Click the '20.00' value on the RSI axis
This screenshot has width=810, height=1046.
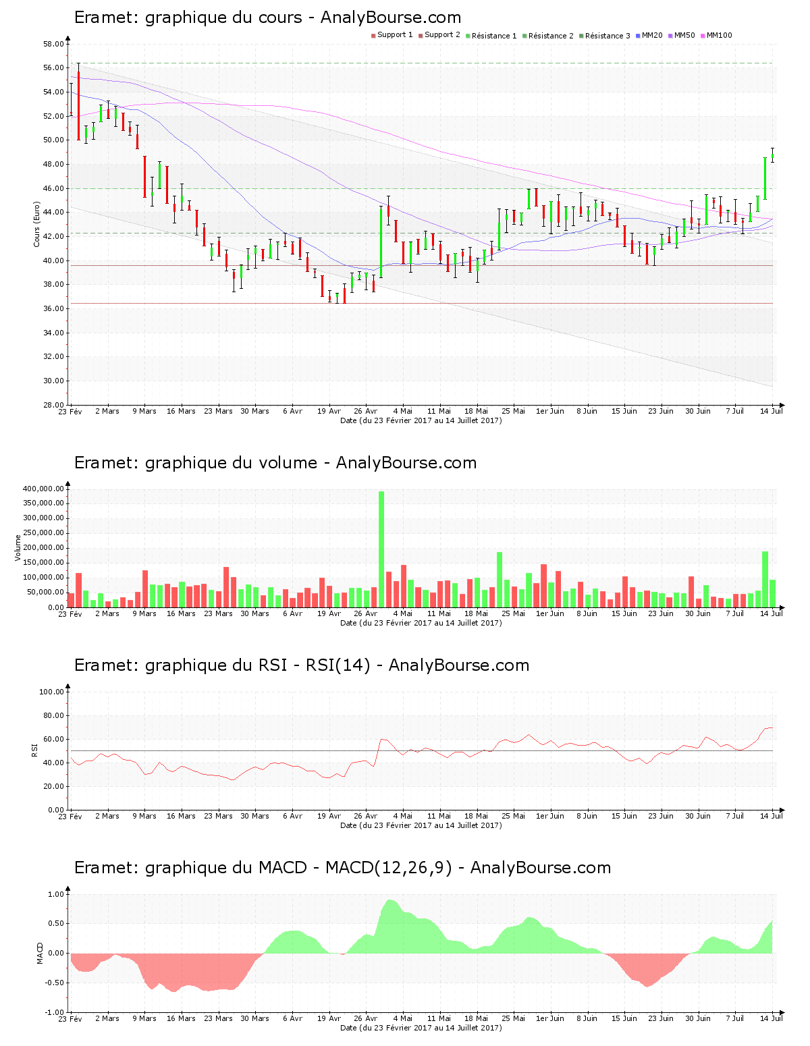(53, 786)
